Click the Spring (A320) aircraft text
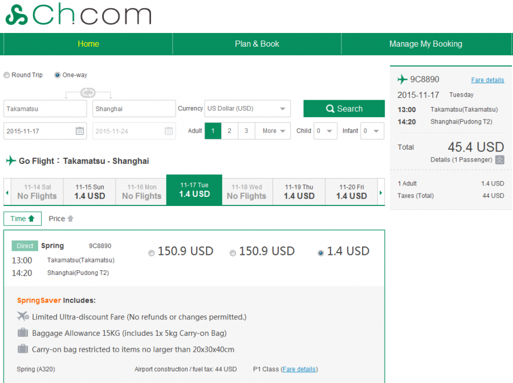The width and height of the screenshot is (513, 383). click(36, 369)
